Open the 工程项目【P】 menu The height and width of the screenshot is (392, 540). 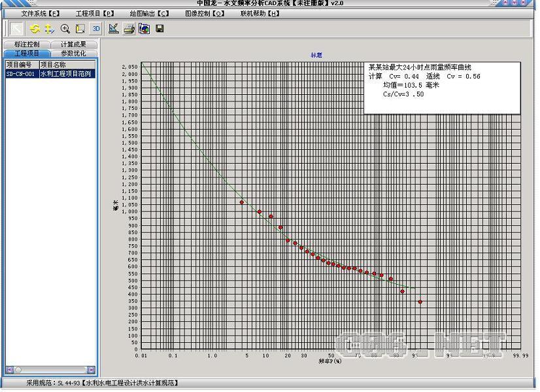coord(95,14)
